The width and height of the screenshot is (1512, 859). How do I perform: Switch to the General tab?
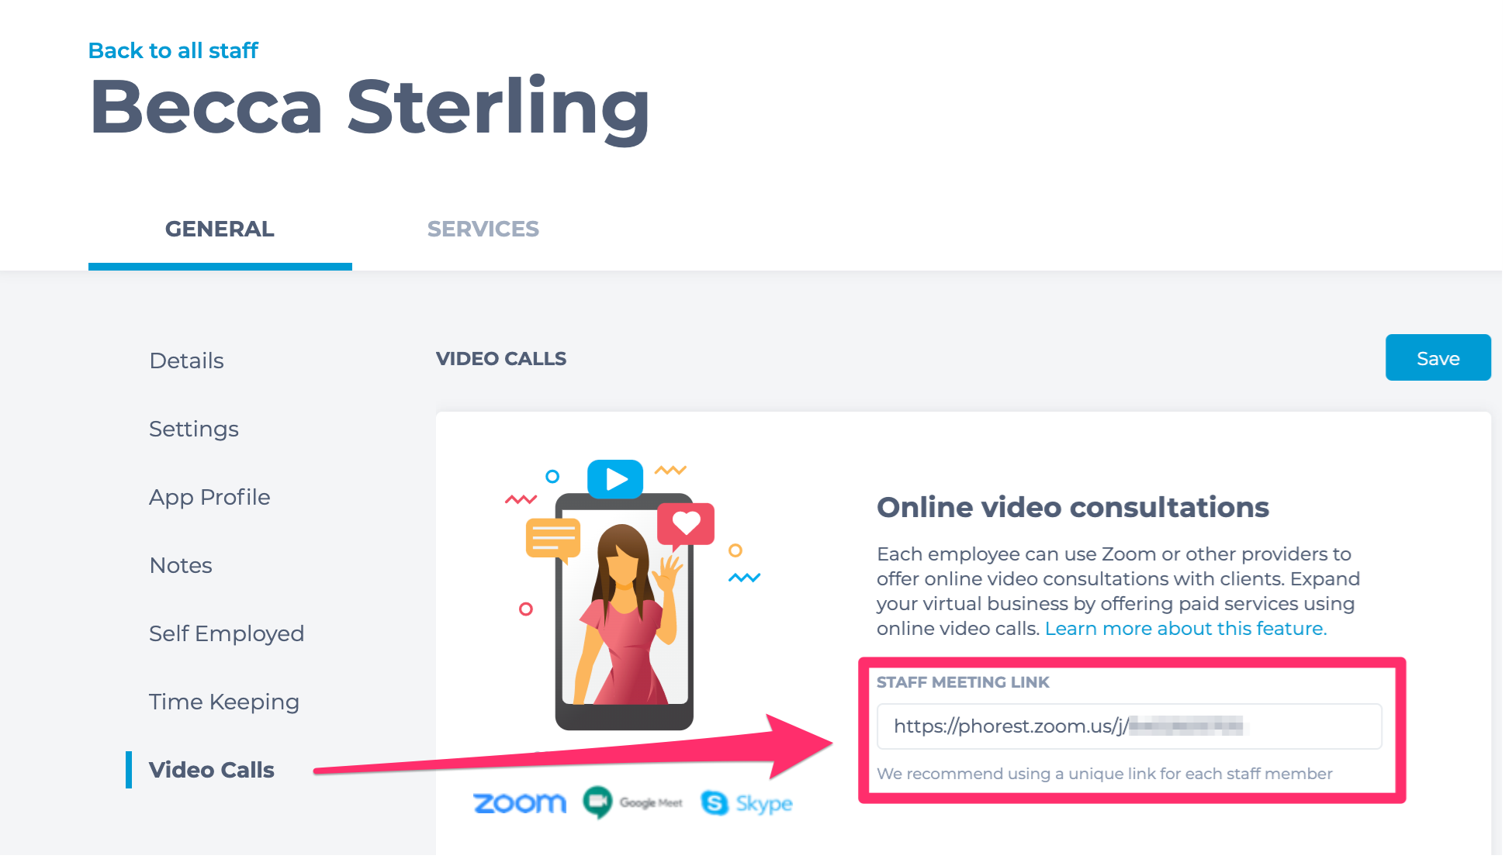220,229
